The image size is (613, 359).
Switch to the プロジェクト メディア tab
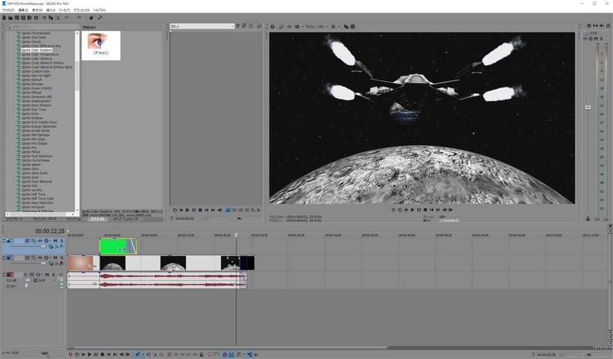click(44, 219)
